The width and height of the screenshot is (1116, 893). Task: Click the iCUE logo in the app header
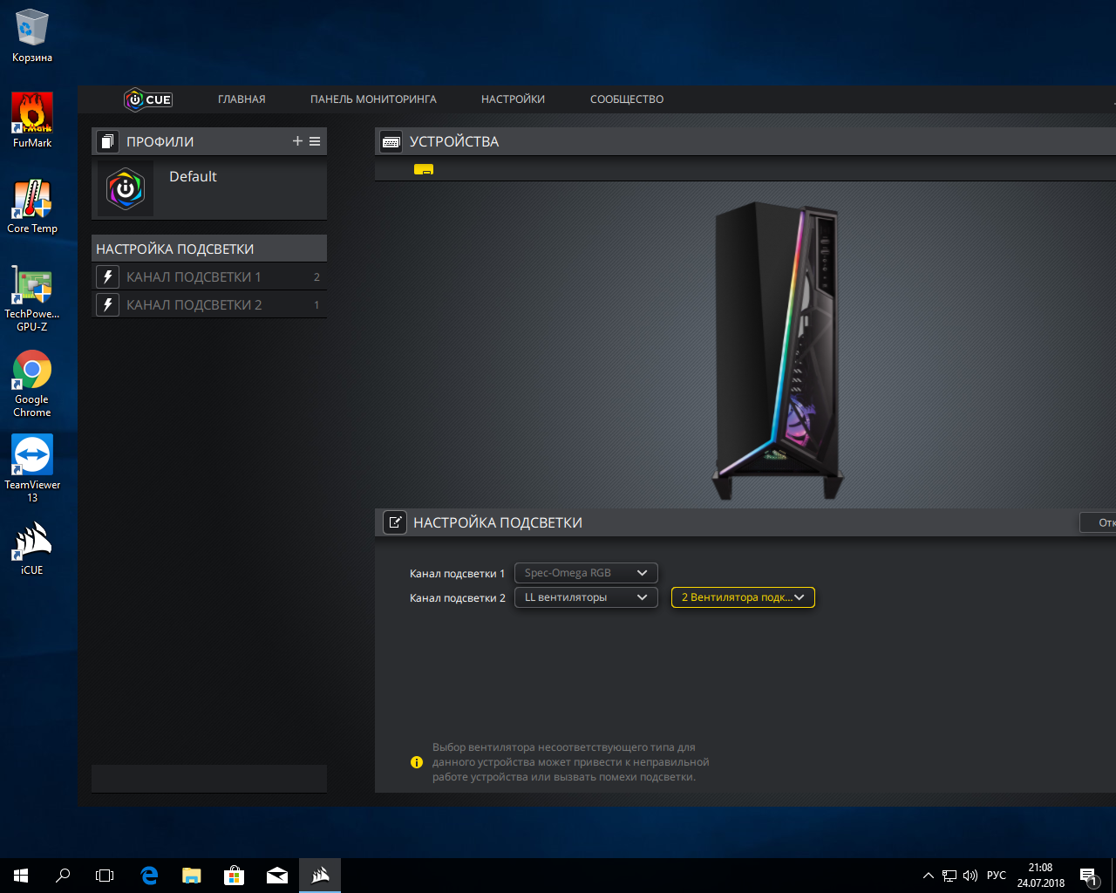[148, 99]
